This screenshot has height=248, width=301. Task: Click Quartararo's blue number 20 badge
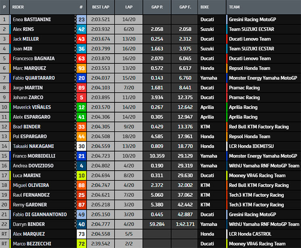coord(81,78)
